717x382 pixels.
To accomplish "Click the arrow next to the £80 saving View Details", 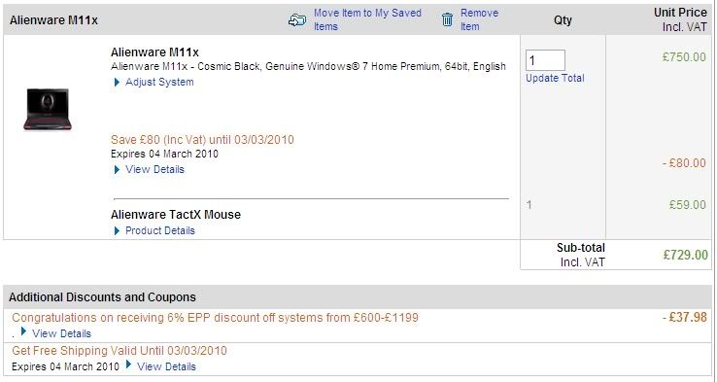I will point(117,170).
